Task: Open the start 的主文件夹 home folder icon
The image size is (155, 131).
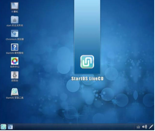Action: point(14,20)
